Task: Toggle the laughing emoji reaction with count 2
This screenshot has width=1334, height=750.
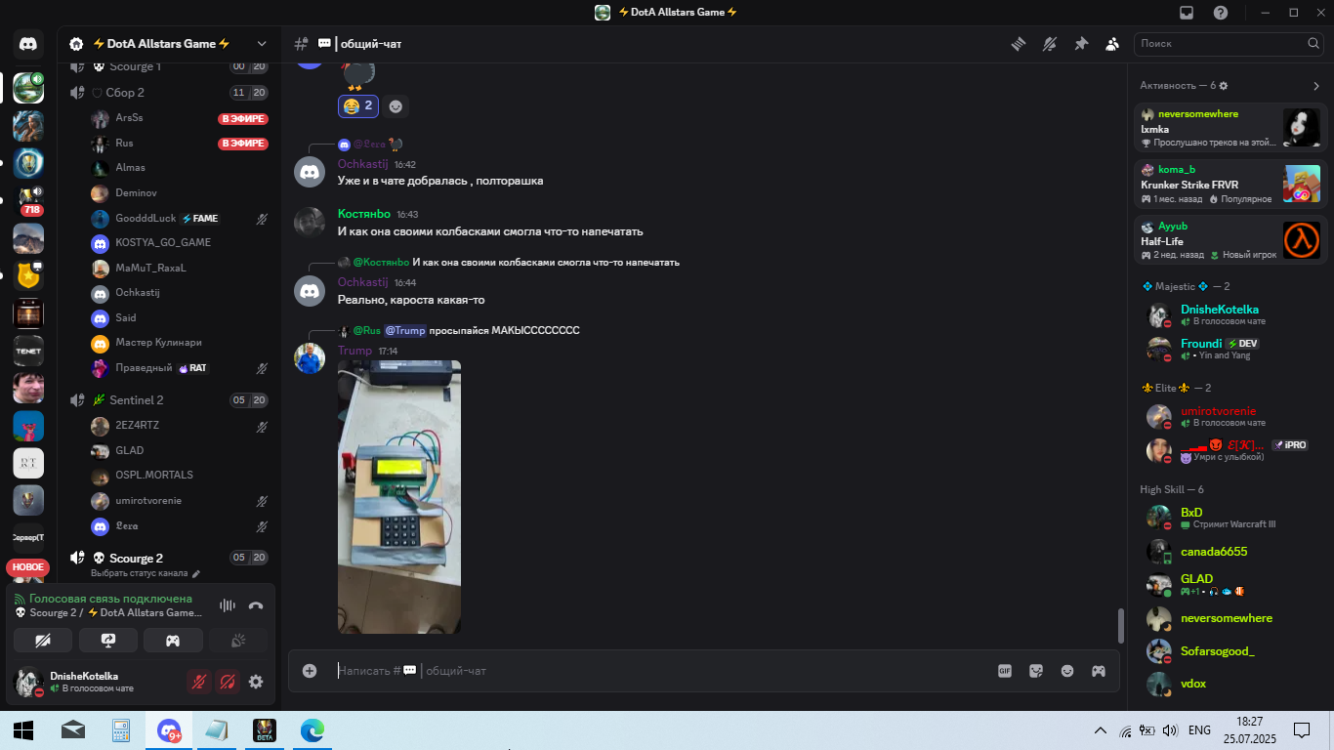Action: pos(358,105)
